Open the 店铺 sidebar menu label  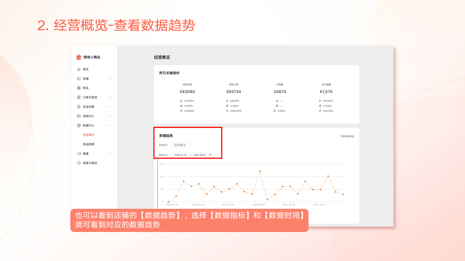pyautogui.click(x=86, y=79)
